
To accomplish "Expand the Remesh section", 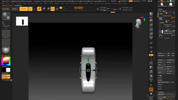I will point(160,84).
